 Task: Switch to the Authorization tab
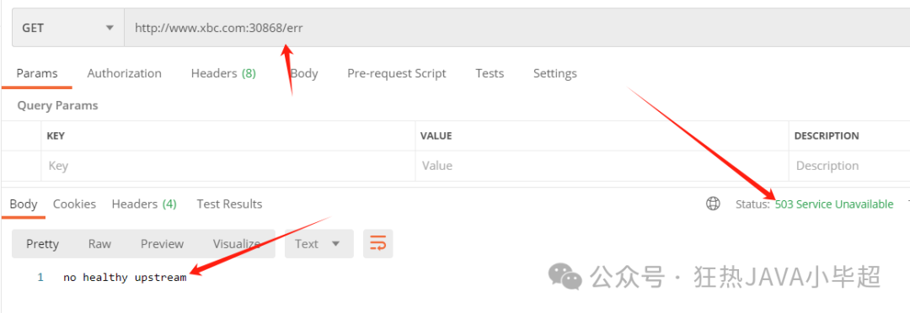[x=124, y=73]
